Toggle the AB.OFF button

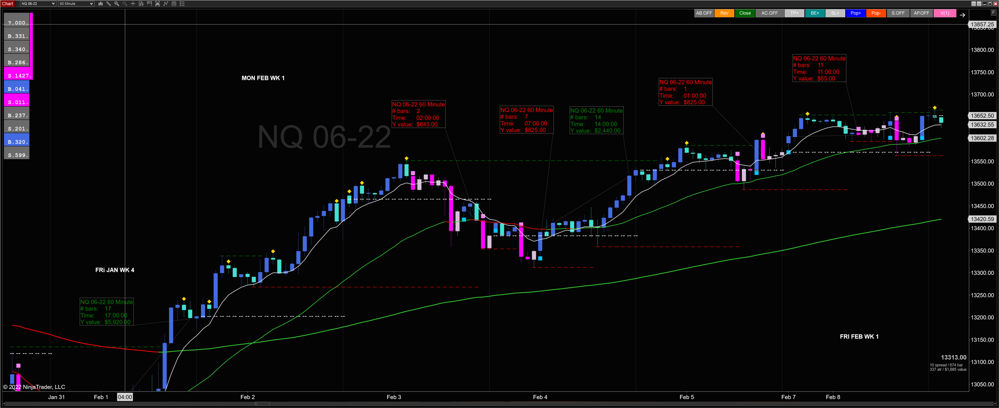click(x=704, y=13)
